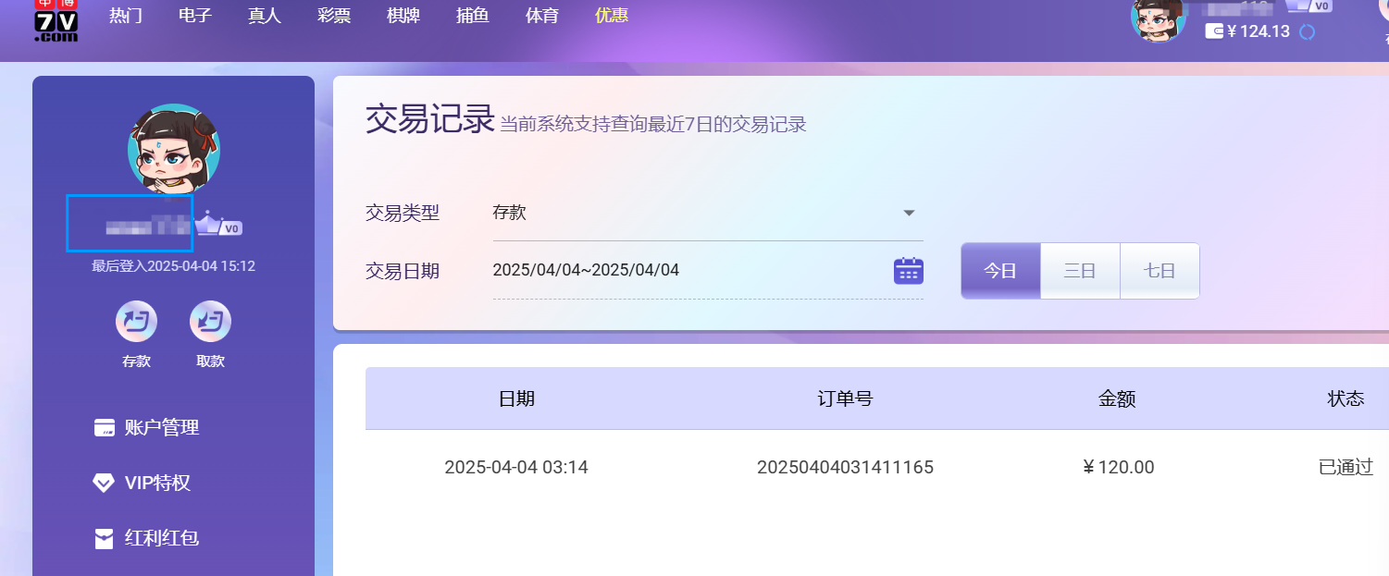Click the sidebar profile avatar image
The width and height of the screenshot is (1389, 576).
pyautogui.click(x=173, y=148)
